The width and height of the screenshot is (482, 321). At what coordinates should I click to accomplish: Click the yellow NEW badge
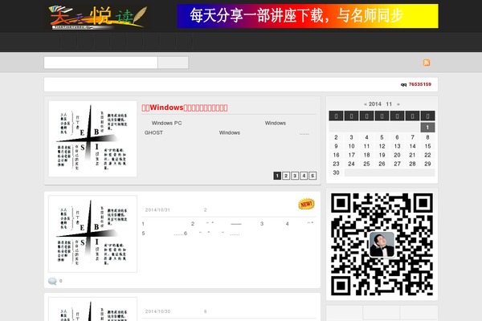tap(306, 204)
